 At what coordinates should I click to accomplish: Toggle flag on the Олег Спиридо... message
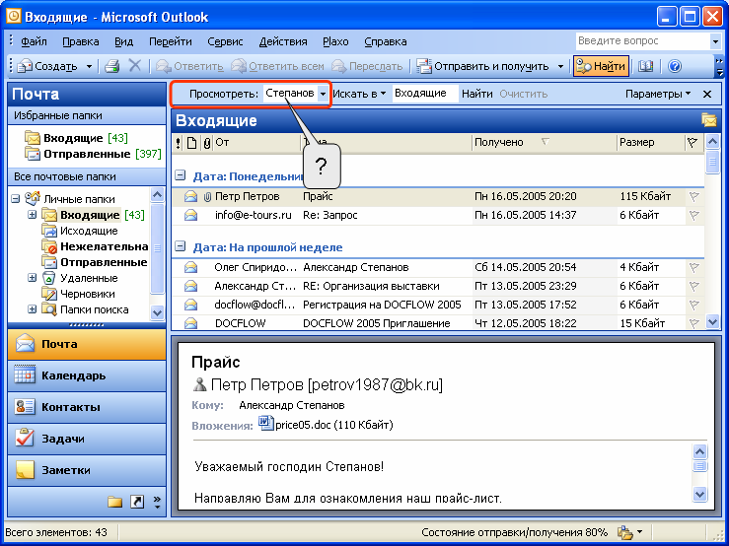[693, 268]
